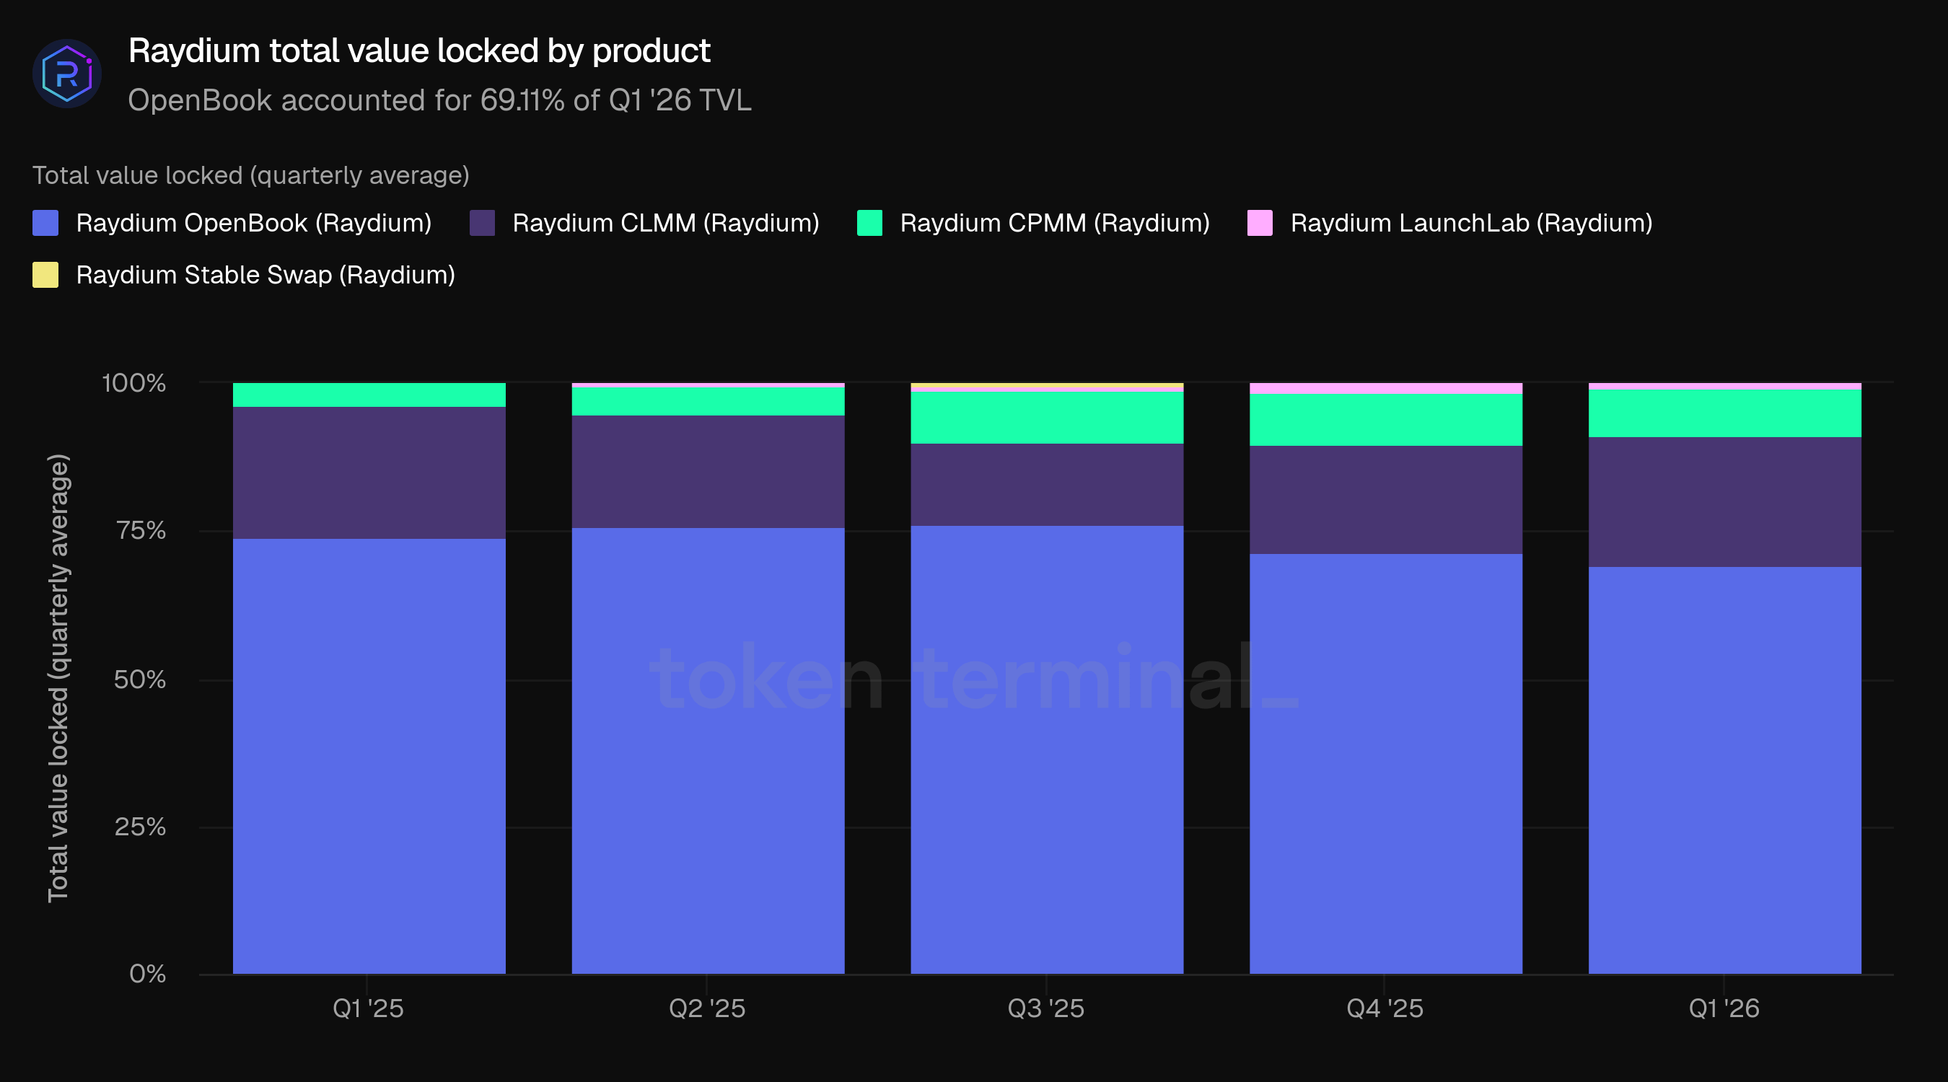
Task: Click the green Raydium CPMM legend swatch
Action: (x=869, y=223)
